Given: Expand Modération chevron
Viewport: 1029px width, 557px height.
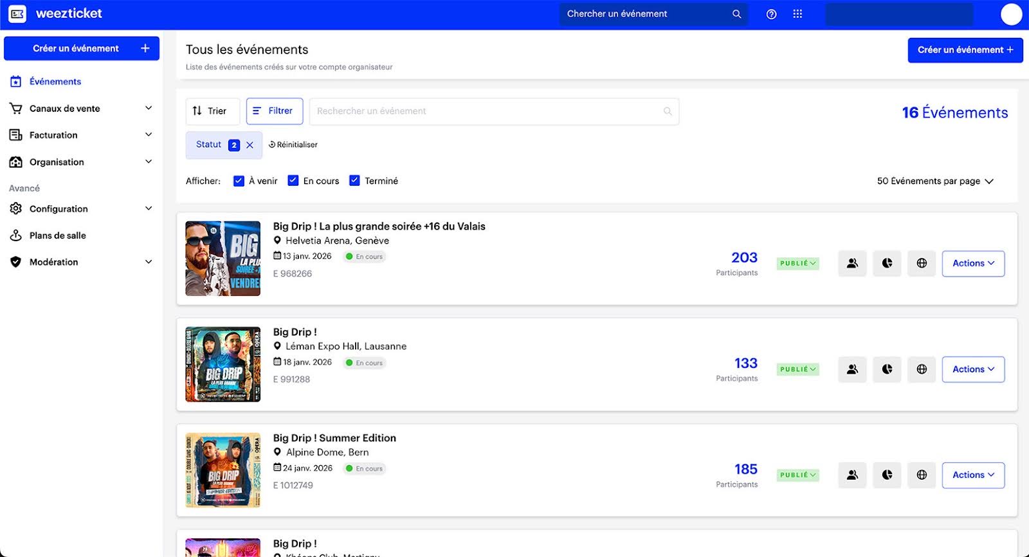Looking at the screenshot, I should (x=149, y=262).
